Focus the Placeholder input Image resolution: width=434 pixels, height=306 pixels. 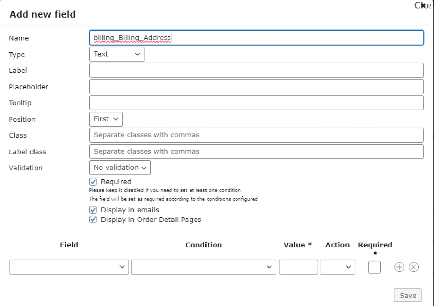(256, 86)
